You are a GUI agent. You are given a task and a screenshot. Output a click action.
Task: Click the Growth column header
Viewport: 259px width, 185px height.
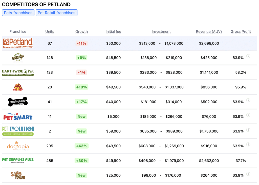pos(82,32)
